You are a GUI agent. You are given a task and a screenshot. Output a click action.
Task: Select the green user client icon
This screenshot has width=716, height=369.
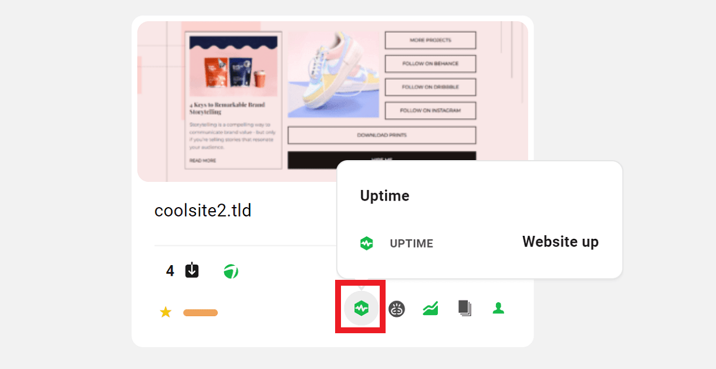click(x=498, y=308)
